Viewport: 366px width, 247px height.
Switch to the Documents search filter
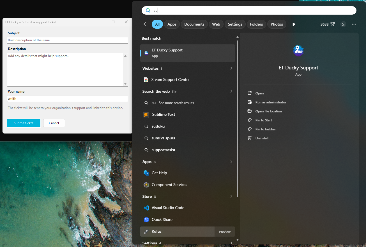click(x=194, y=24)
